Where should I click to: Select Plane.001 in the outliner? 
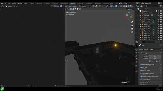pyautogui.click(x=147, y=27)
